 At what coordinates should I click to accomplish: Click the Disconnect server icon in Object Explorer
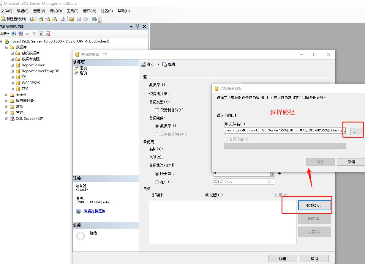[20, 34]
